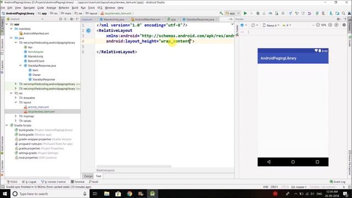Open the Nexus 4 device dropdown
Screen dimensions: 352x198
[x=271, y=25]
